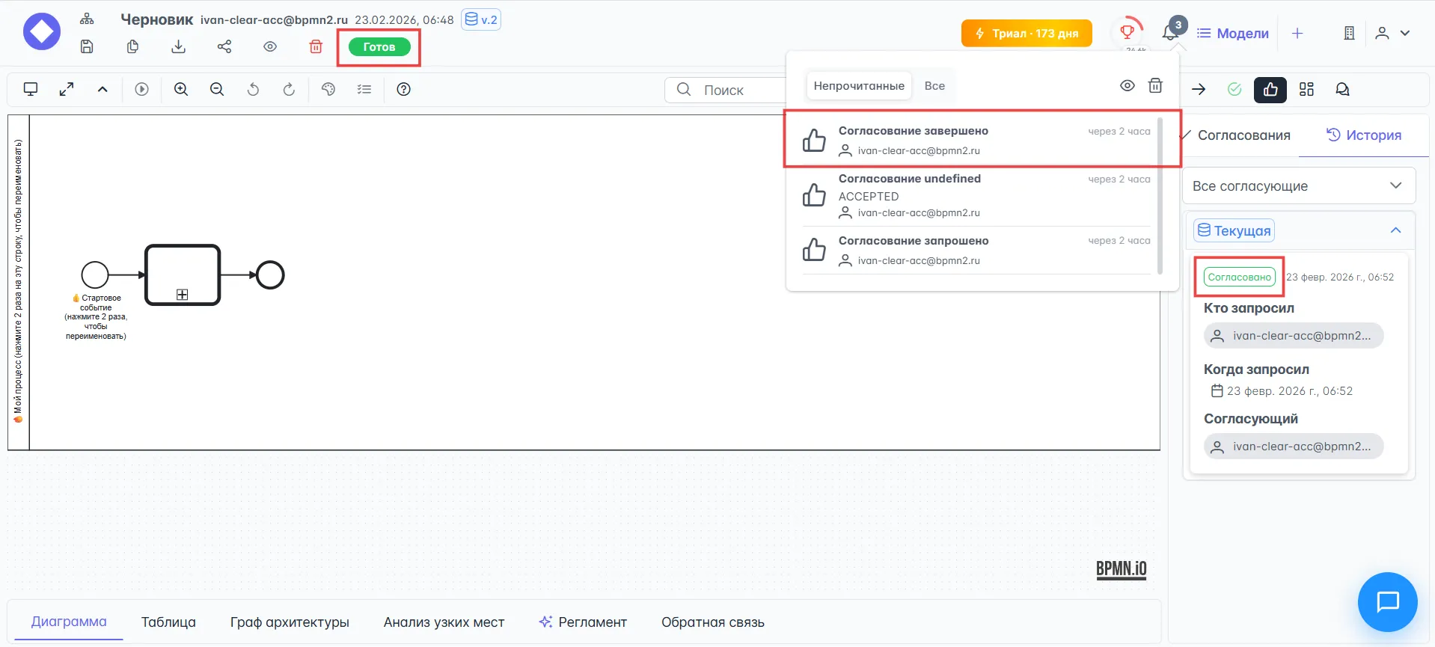The height and width of the screenshot is (647, 1435).
Task: Click the undo arrow icon
Action: (253, 89)
